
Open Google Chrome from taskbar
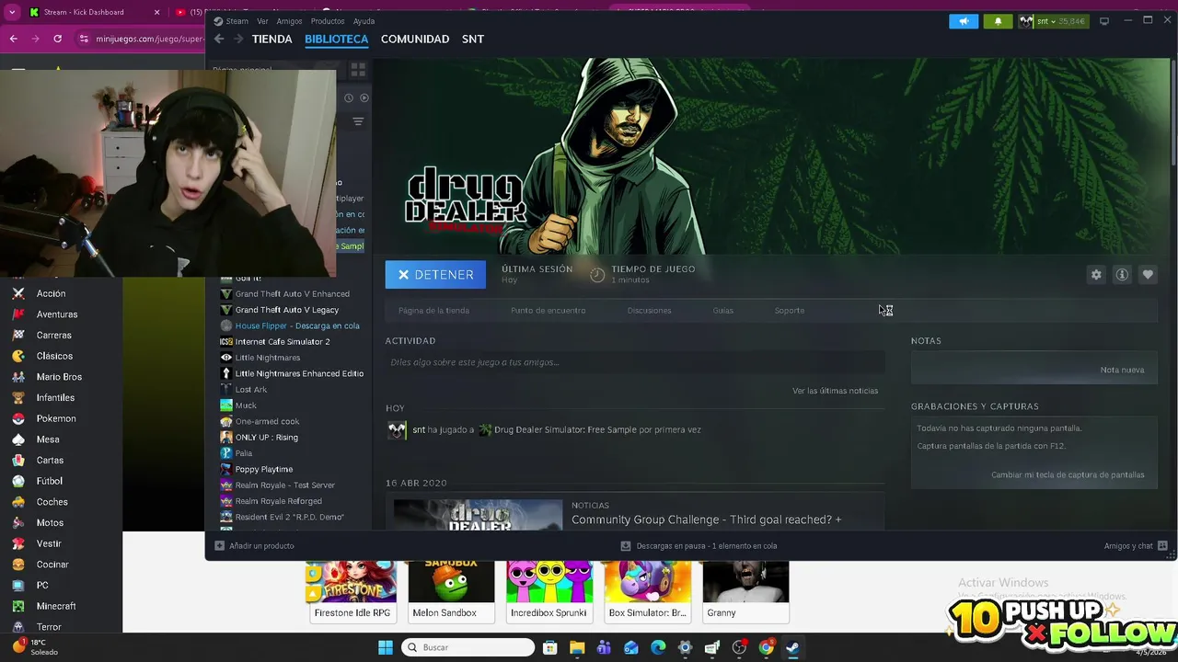coord(766,647)
